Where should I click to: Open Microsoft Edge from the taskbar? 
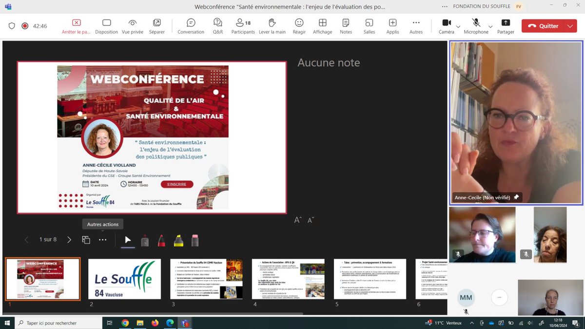coord(170,323)
